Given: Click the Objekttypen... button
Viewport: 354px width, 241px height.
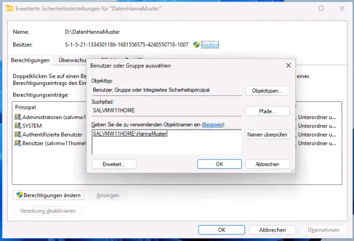Looking at the screenshot, I should 267,91.
